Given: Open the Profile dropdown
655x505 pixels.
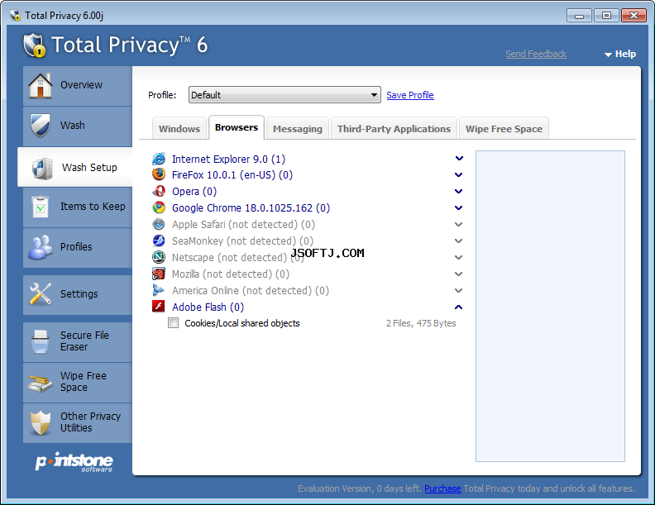Looking at the screenshot, I should (x=284, y=95).
